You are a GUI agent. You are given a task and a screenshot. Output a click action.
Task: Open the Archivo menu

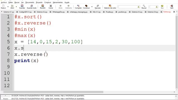(4, 2)
